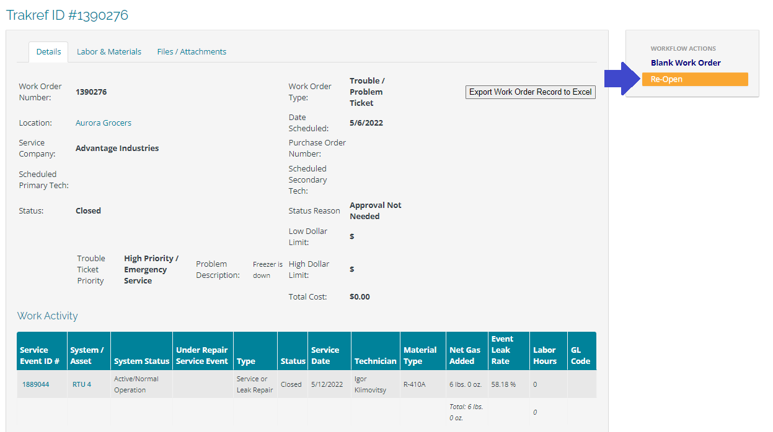This screenshot has width=773, height=432.
Task: Open service event 1889044
Action: [35, 384]
